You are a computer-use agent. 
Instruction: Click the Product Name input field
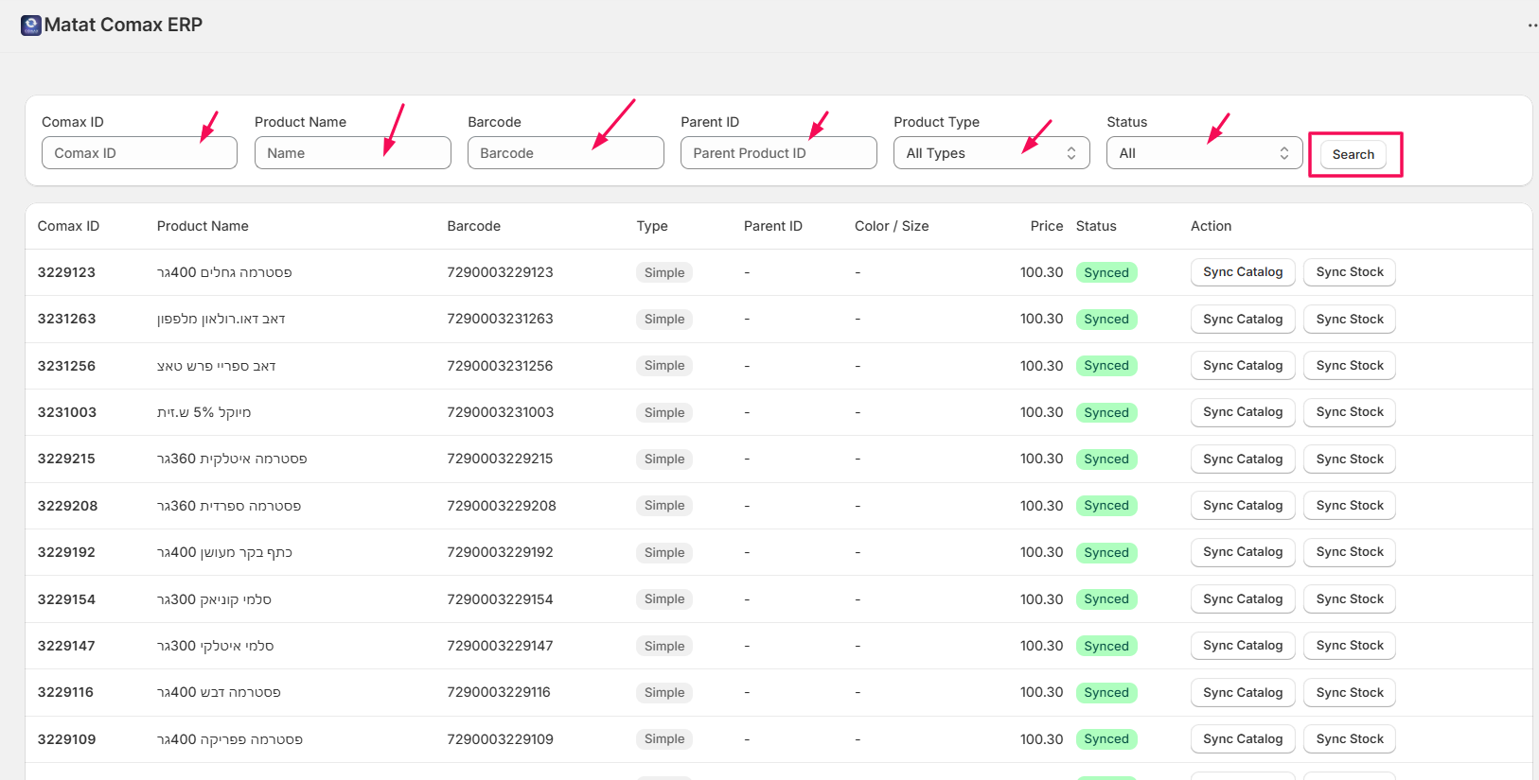point(352,153)
